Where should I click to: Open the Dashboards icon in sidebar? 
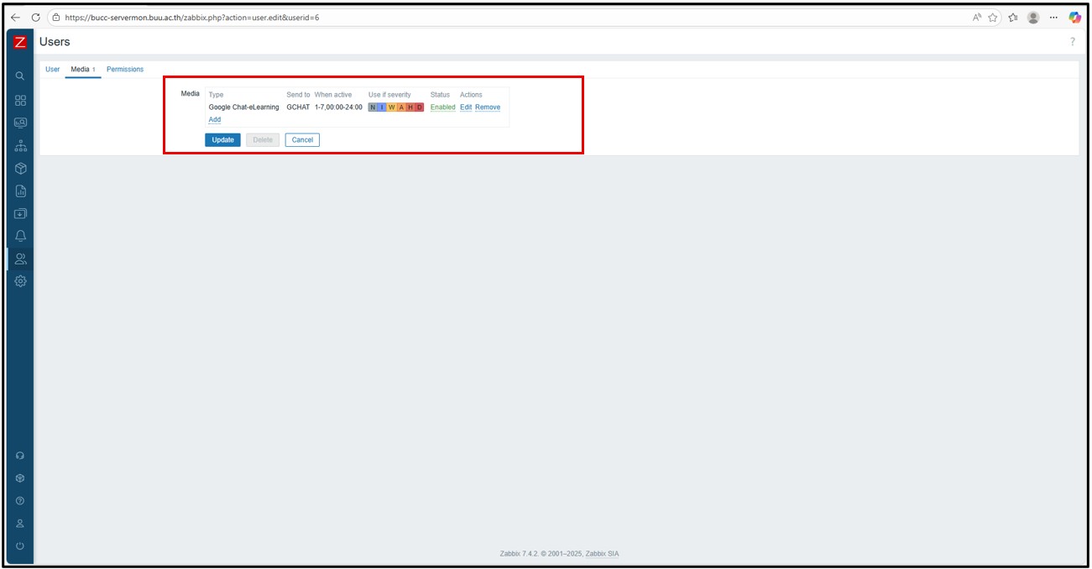pyautogui.click(x=21, y=100)
